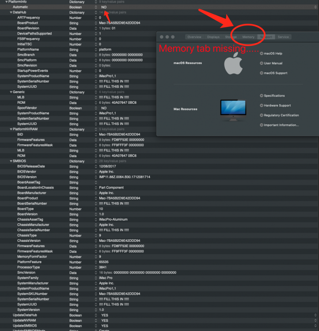Click the User Manual arrow icon
This screenshot has height=331, width=319.
tap(262, 63)
